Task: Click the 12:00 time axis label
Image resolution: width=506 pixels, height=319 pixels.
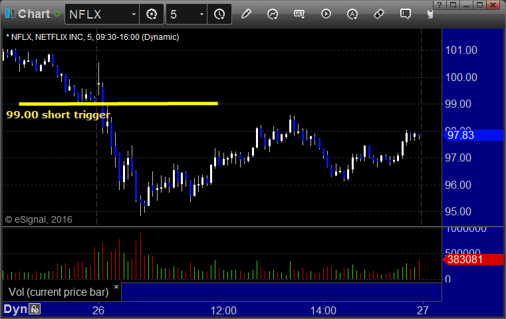Action: click(x=223, y=310)
